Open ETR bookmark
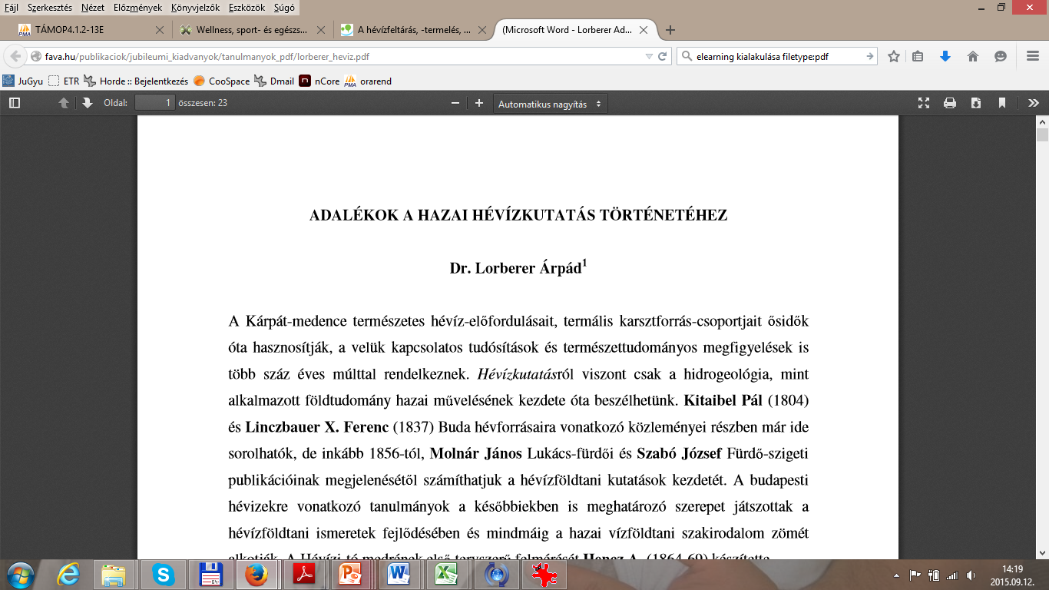Viewport: 1049px width, 590px height. pyautogui.click(x=64, y=81)
